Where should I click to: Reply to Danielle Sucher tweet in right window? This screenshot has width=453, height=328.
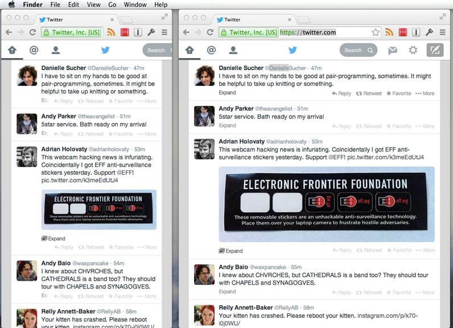click(341, 93)
